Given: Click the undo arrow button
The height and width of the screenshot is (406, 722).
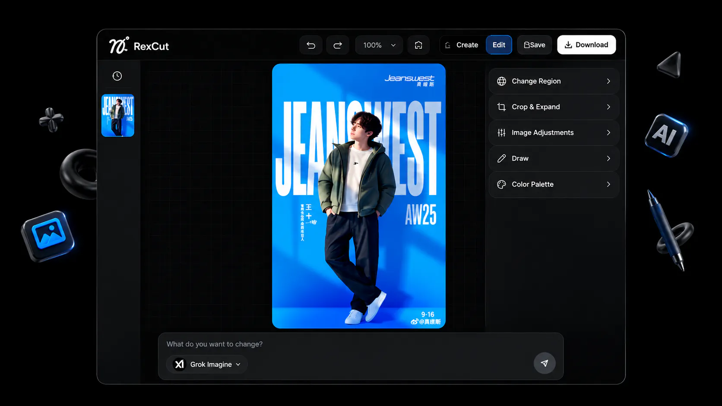Looking at the screenshot, I should pyautogui.click(x=311, y=45).
